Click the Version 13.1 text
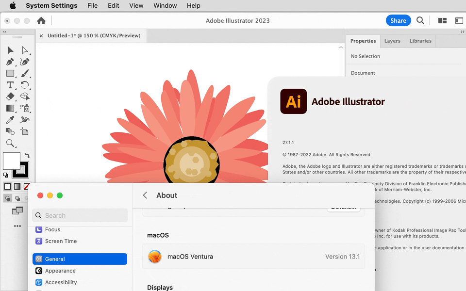The width and height of the screenshot is (466, 291). coord(342,257)
